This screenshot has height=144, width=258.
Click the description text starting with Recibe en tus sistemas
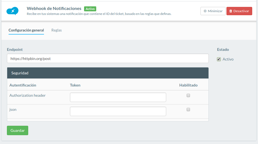click(99, 14)
